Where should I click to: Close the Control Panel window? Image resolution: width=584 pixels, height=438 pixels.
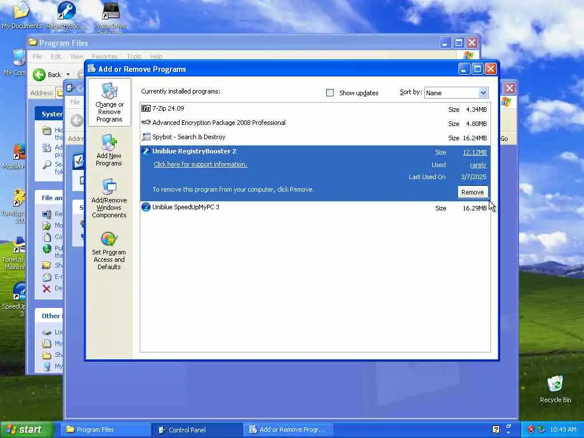coord(509,88)
